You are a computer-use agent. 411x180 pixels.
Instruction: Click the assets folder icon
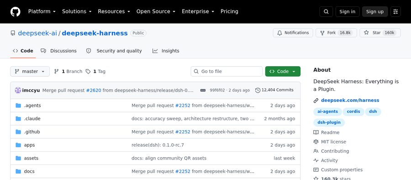pos(18,158)
